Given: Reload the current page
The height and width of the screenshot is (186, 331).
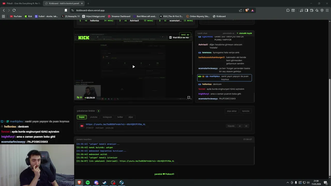Looking at the screenshot, I should (x=14, y=10).
